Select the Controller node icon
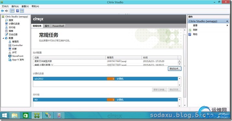The height and width of the screenshot is (121, 232). pyautogui.click(x=10, y=45)
